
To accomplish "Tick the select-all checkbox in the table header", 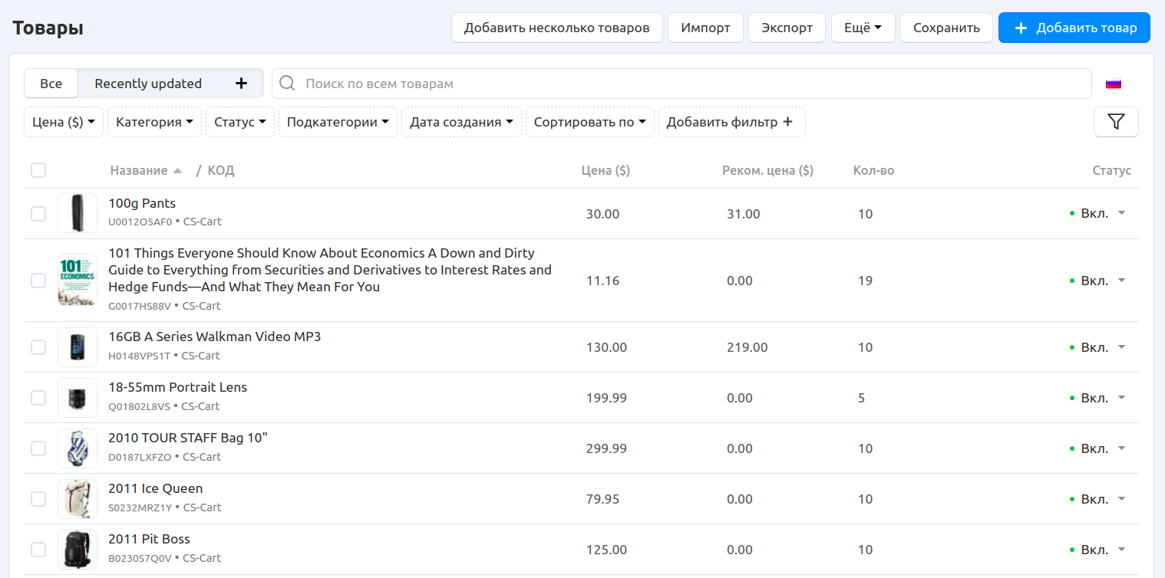I will tap(38, 170).
